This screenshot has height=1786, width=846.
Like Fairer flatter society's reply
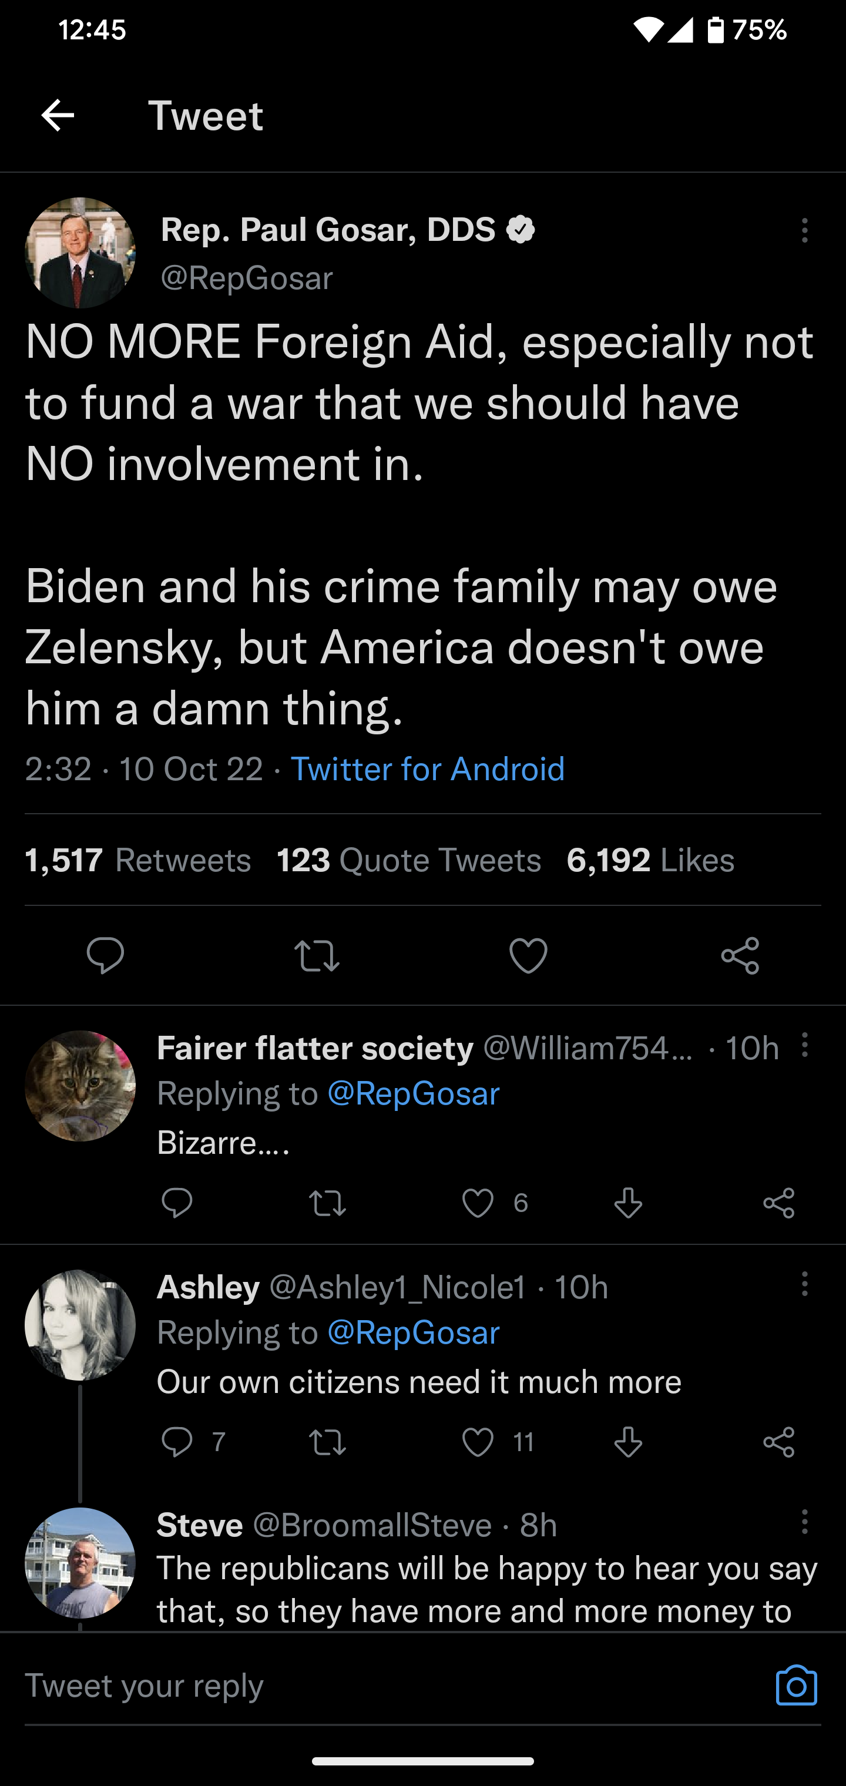[x=478, y=1203]
